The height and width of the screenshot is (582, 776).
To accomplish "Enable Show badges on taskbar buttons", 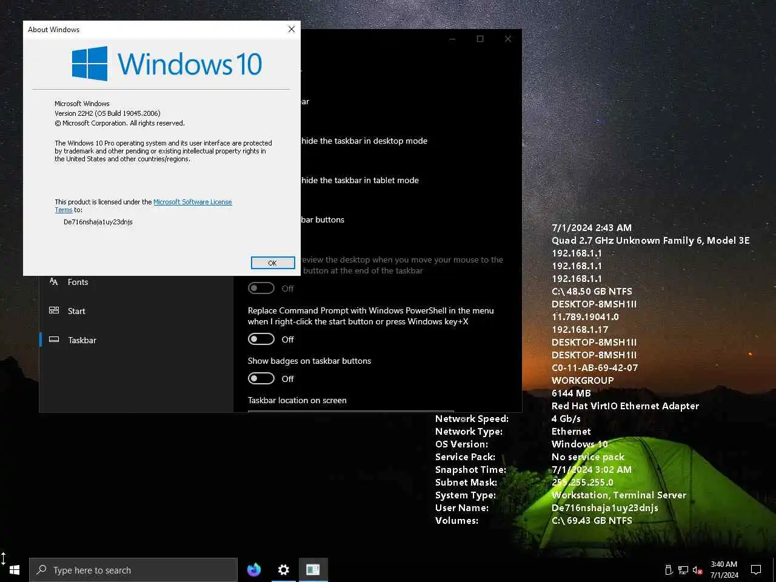I will point(261,378).
